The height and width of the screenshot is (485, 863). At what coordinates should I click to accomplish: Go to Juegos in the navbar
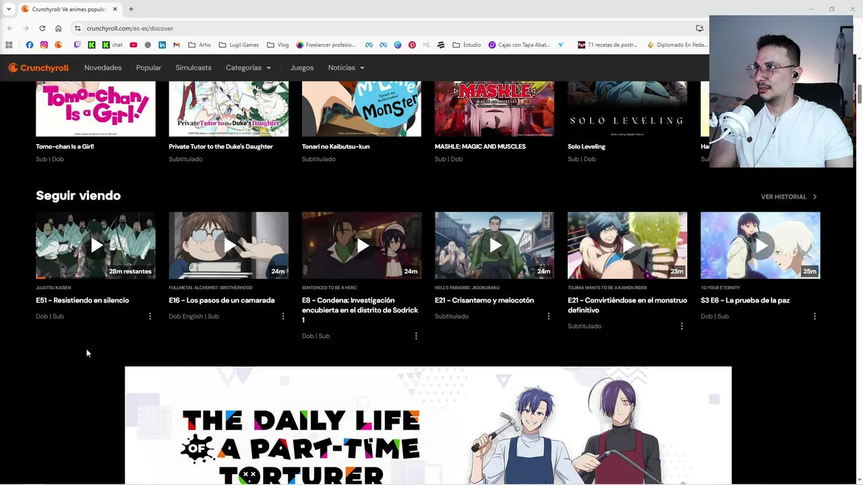(x=302, y=67)
